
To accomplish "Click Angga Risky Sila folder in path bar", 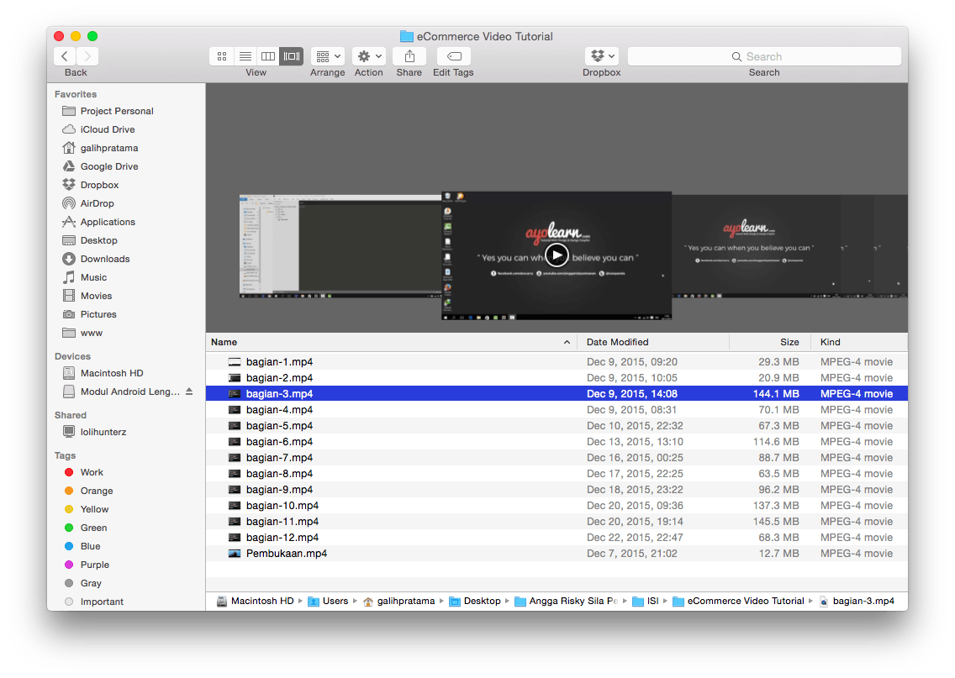I will (567, 602).
